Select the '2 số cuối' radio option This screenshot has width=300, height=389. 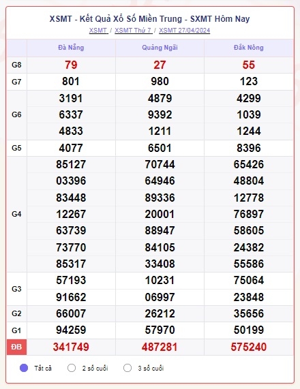pos(72,368)
